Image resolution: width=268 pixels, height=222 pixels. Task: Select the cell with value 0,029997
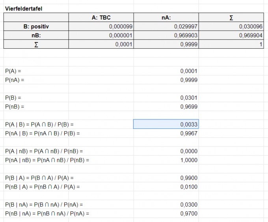[166, 26]
